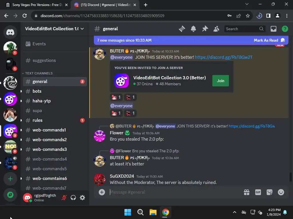Open the web-commtains6 channel

tap(55, 179)
